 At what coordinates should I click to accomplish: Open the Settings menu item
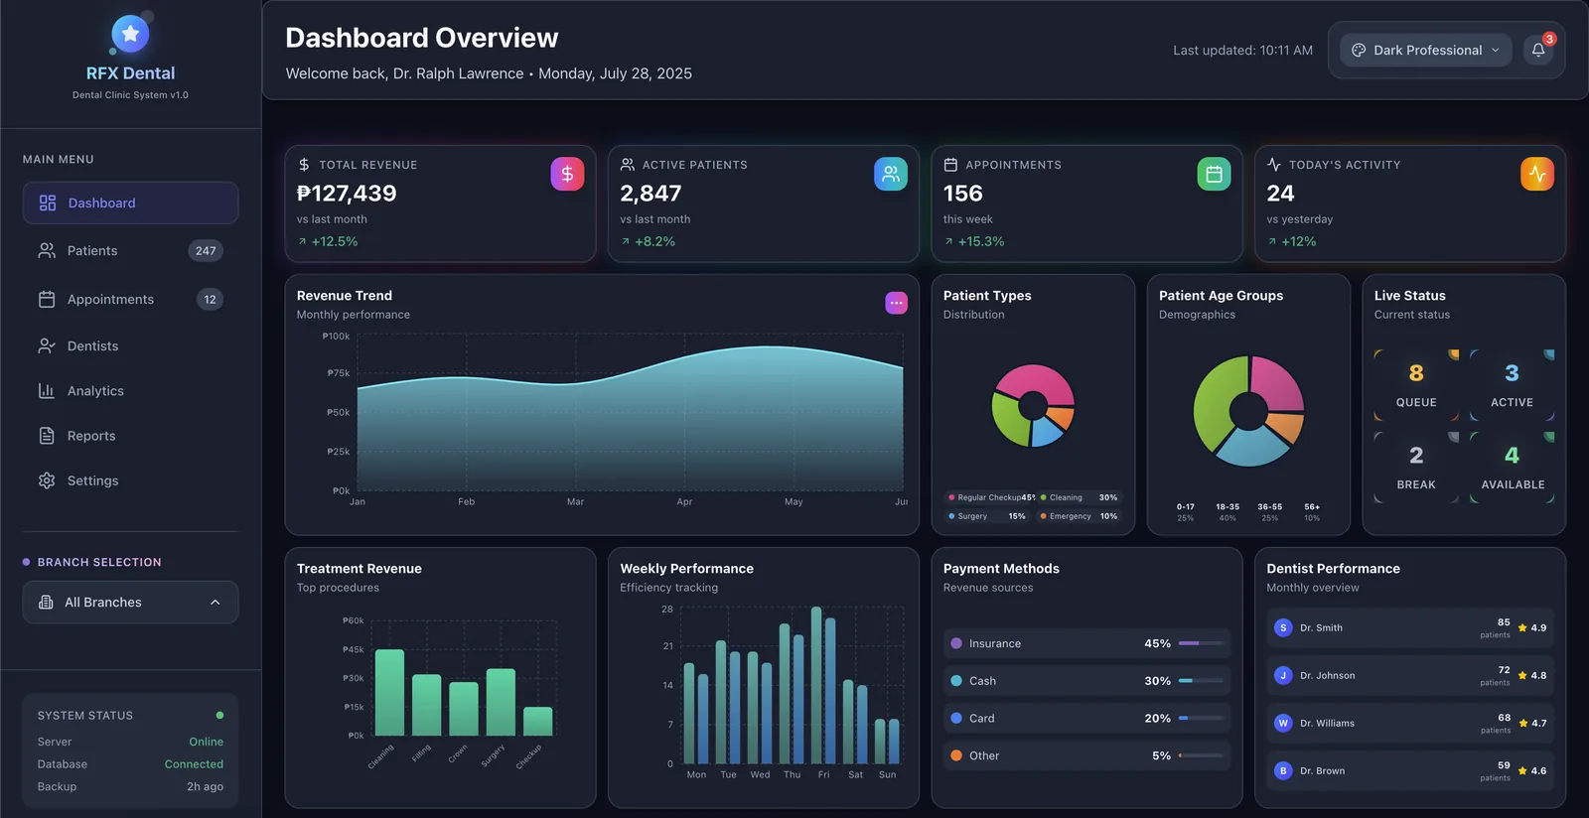(130, 480)
